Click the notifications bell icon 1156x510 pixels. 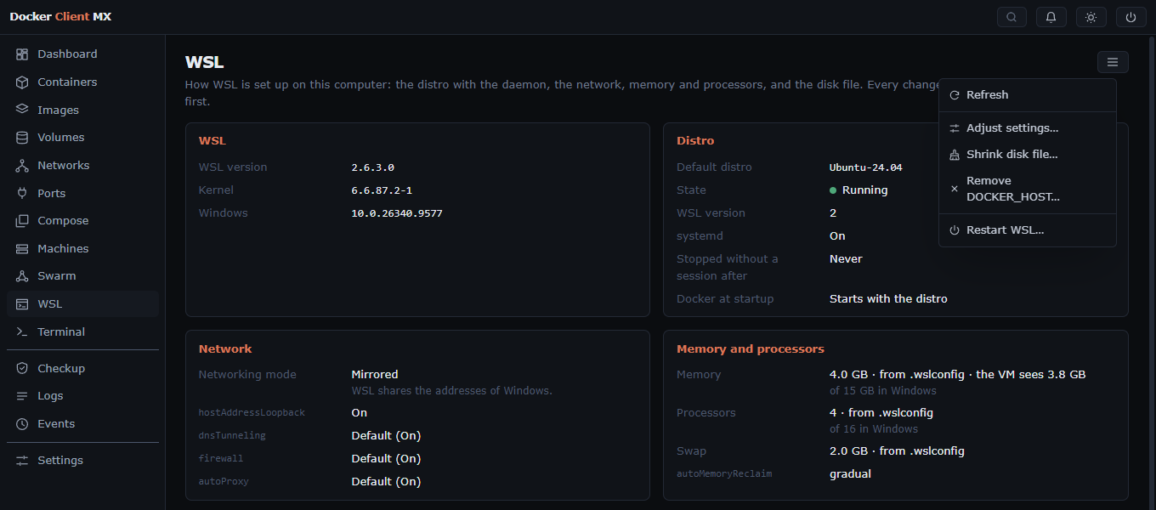[1051, 17]
